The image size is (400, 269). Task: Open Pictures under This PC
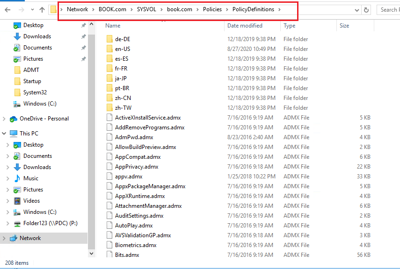pyautogui.click(x=33, y=190)
